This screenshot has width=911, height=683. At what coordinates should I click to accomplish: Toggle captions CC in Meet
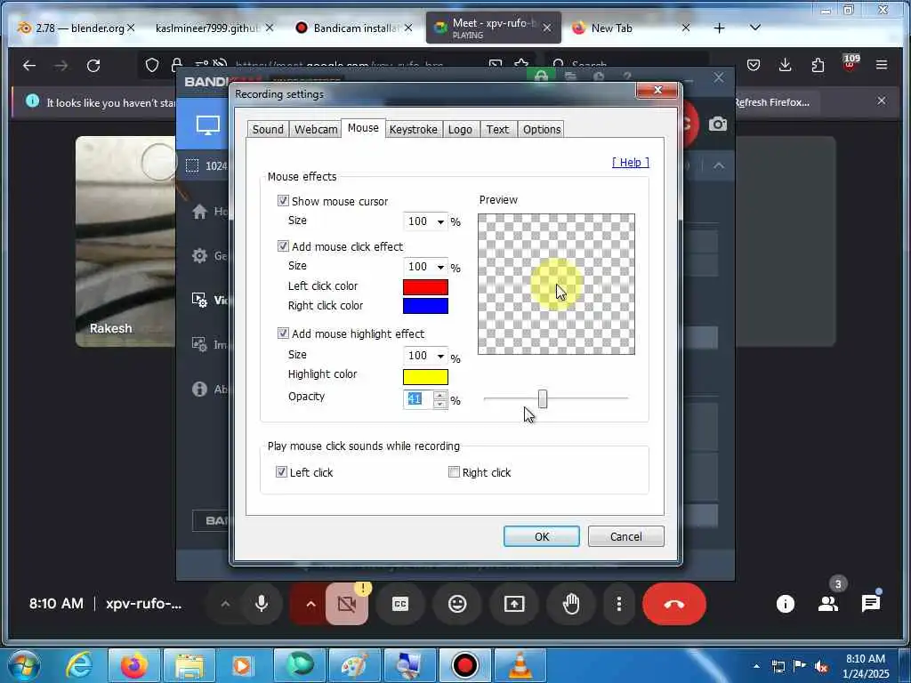click(x=400, y=604)
